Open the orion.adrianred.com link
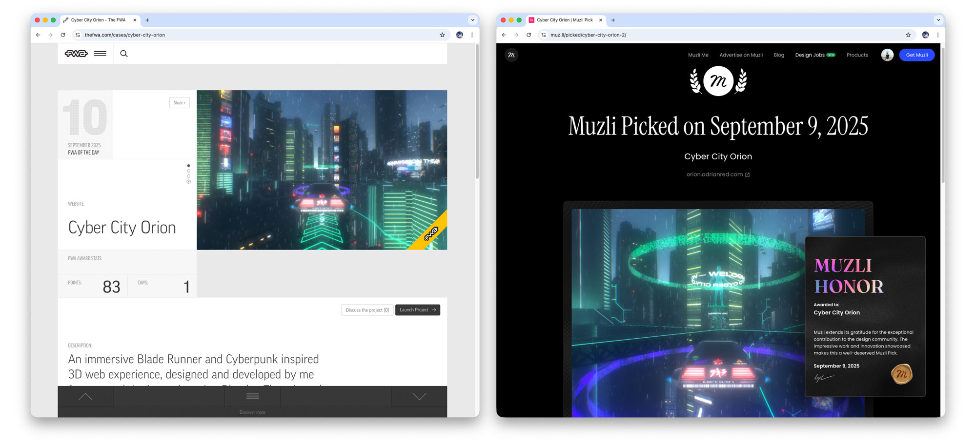The image size is (976, 443). tap(717, 174)
